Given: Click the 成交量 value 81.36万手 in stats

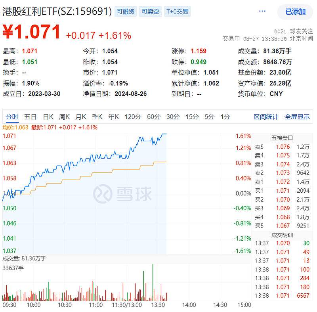Looking at the screenshot, I should click(x=277, y=51).
